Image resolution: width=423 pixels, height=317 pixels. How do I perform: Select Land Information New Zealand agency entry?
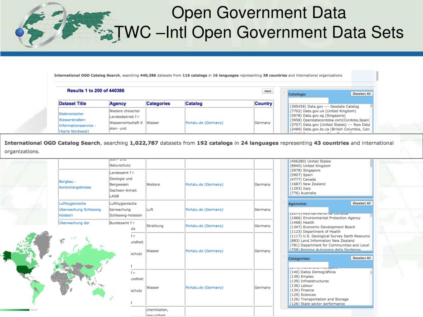[x=322, y=241]
